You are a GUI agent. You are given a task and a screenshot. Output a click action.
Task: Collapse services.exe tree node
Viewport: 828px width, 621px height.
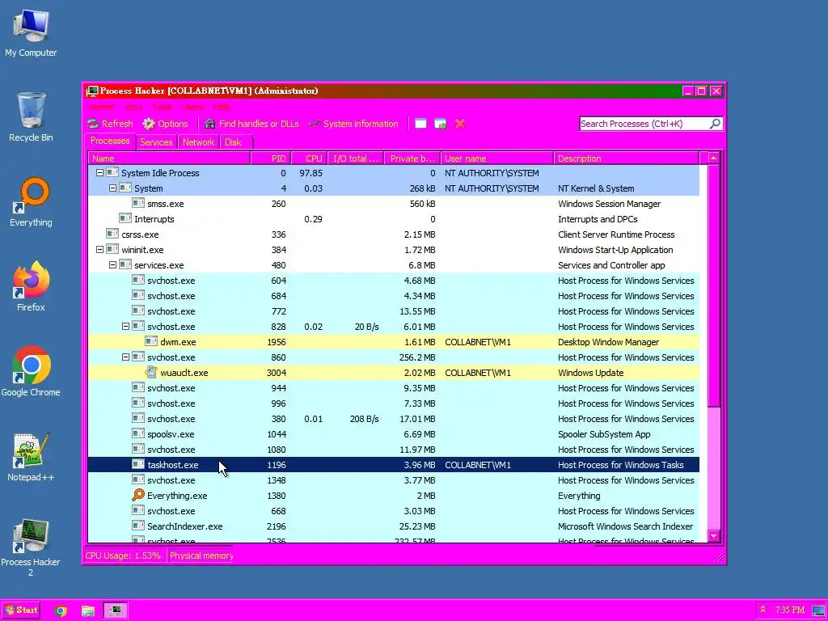(x=112, y=264)
